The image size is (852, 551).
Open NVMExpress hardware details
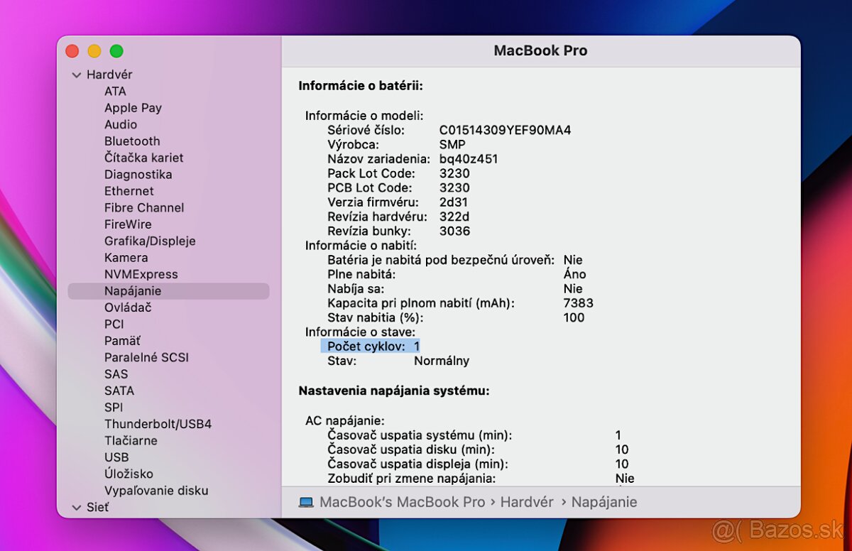pos(141,274)
